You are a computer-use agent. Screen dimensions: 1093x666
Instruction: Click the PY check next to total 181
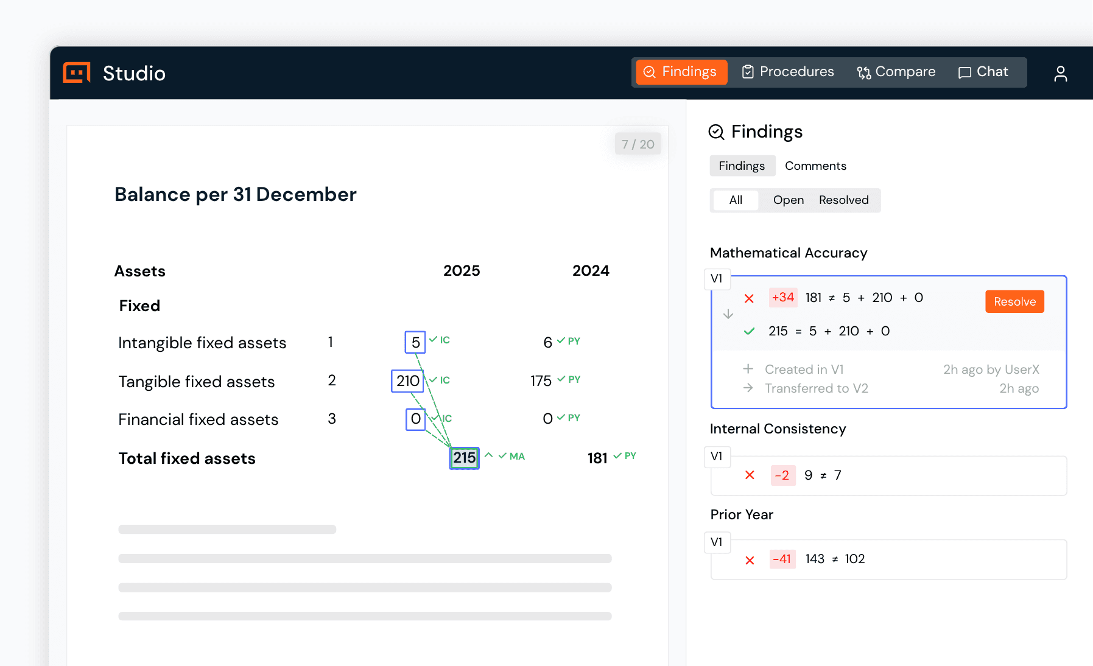(625, 455)
